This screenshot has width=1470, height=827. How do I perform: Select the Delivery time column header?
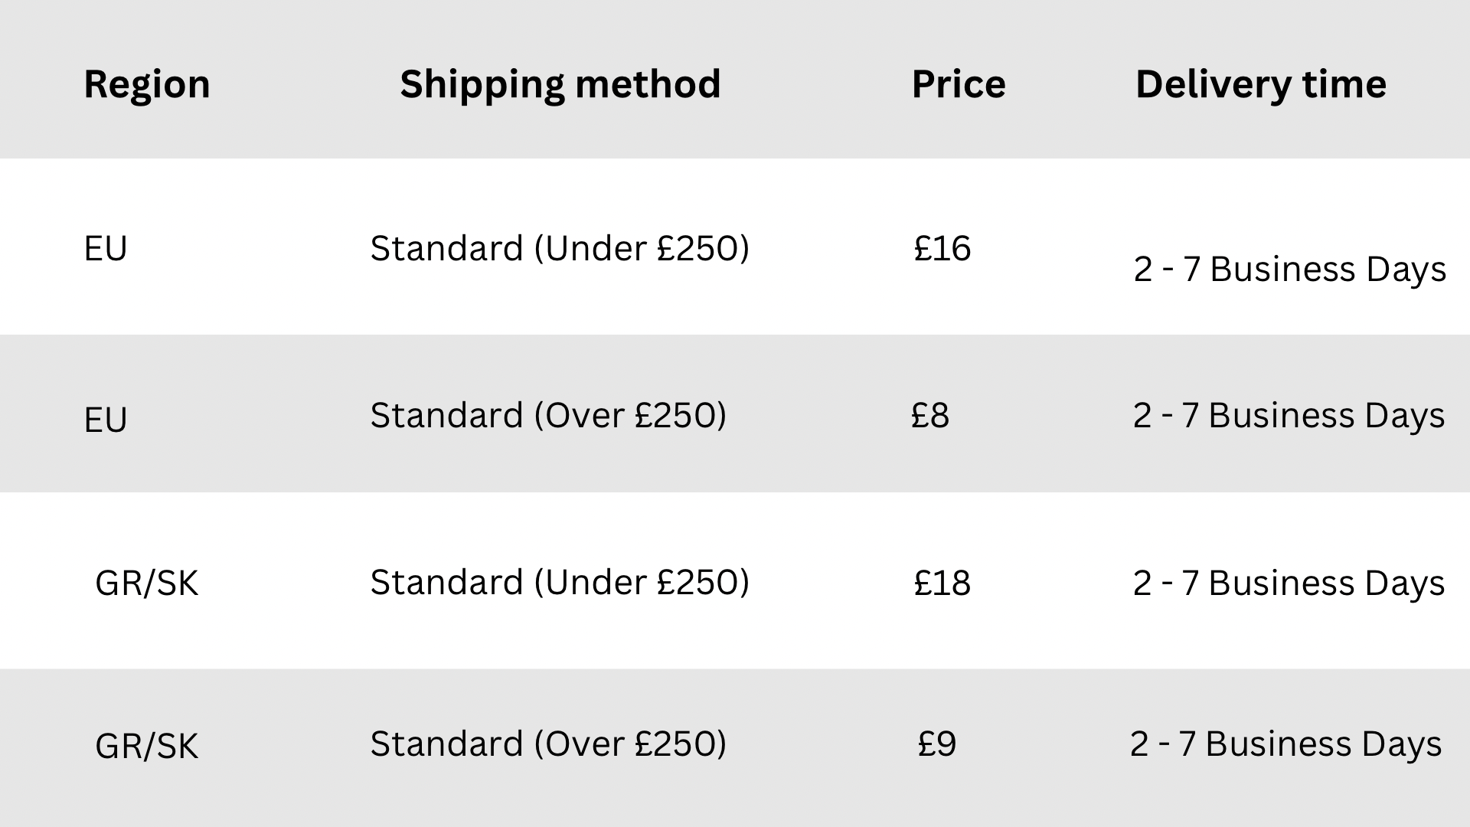[1260, 84]
